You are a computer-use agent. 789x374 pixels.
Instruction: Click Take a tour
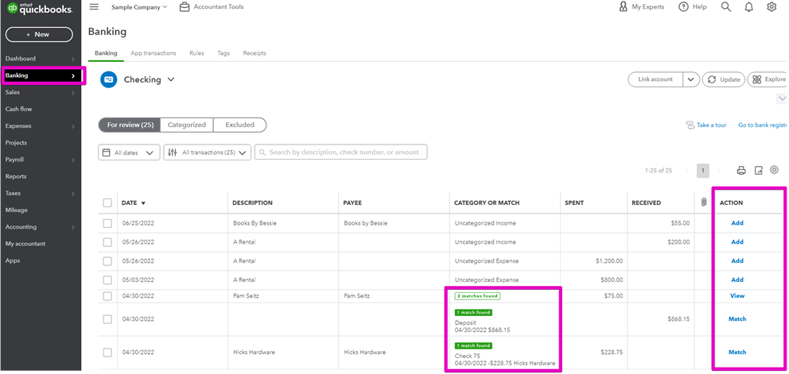pos(706,125)
